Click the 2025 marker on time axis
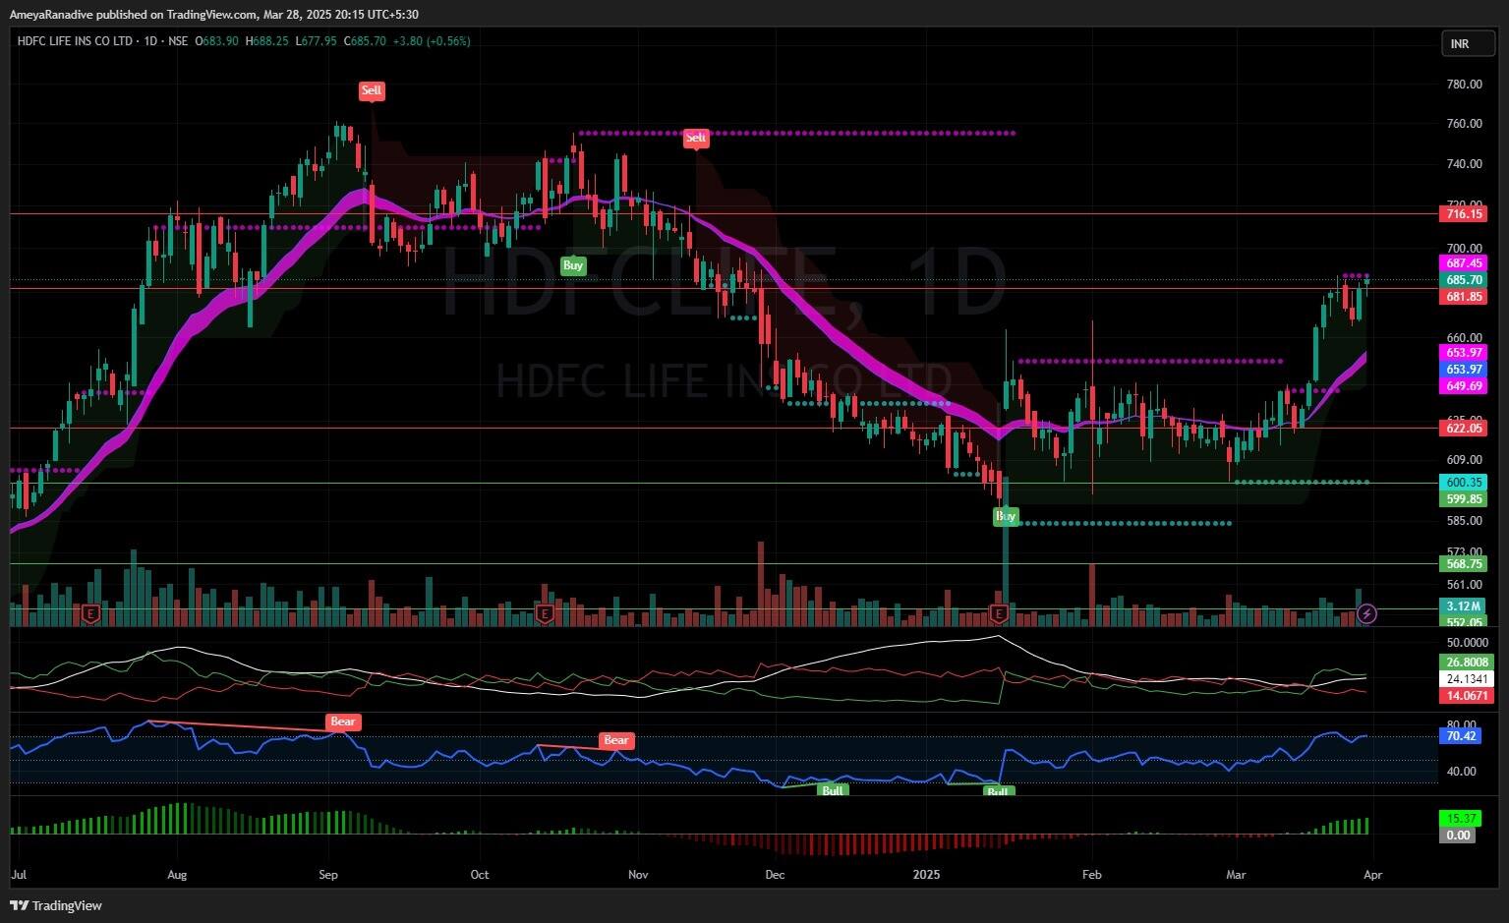Image resolution: width=1509 pixels, height=923 pixels. (x=927, y=875)
